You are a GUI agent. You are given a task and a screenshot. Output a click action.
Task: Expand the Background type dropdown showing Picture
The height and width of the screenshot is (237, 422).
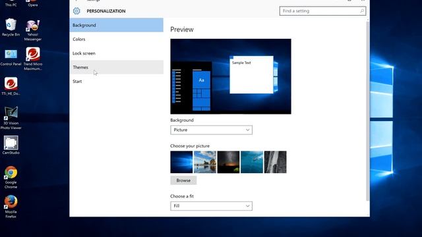[211, 130]
